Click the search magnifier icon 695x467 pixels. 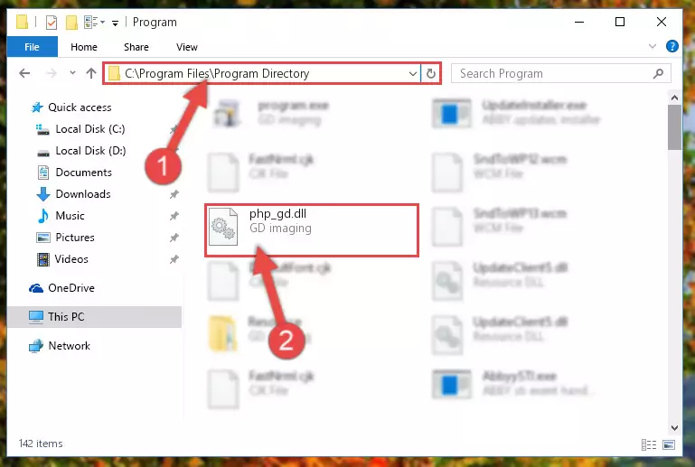point(658,73)
